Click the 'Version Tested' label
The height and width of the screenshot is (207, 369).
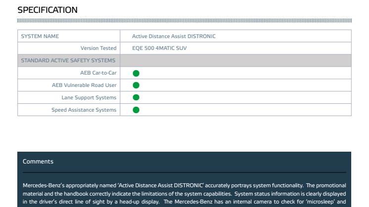coord(98,48)
